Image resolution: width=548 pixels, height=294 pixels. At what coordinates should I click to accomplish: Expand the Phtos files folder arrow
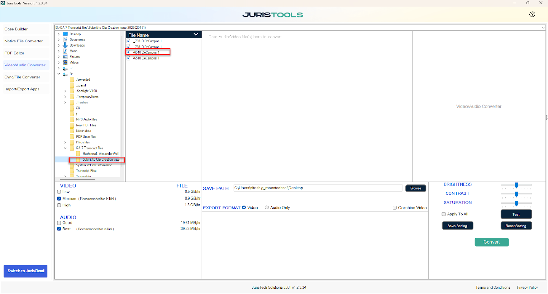pyautogui.click(x=65, y=142)
